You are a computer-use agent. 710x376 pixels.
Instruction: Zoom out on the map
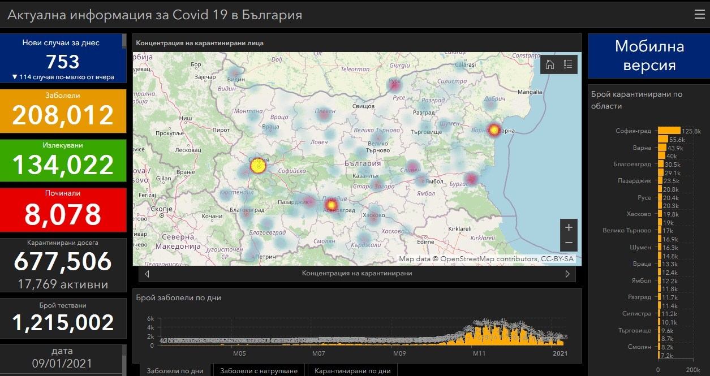click(569, 243)
